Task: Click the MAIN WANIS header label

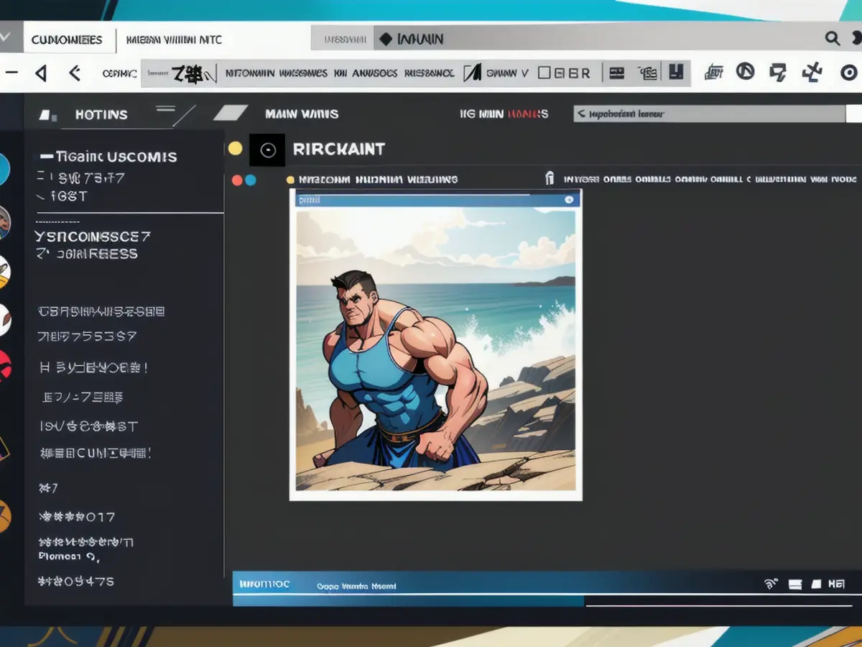Action: tap(302, 114)
